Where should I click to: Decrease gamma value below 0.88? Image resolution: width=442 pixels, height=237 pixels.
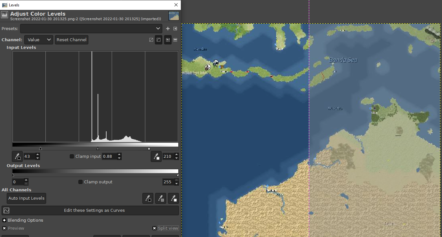(x=119, y=158)
